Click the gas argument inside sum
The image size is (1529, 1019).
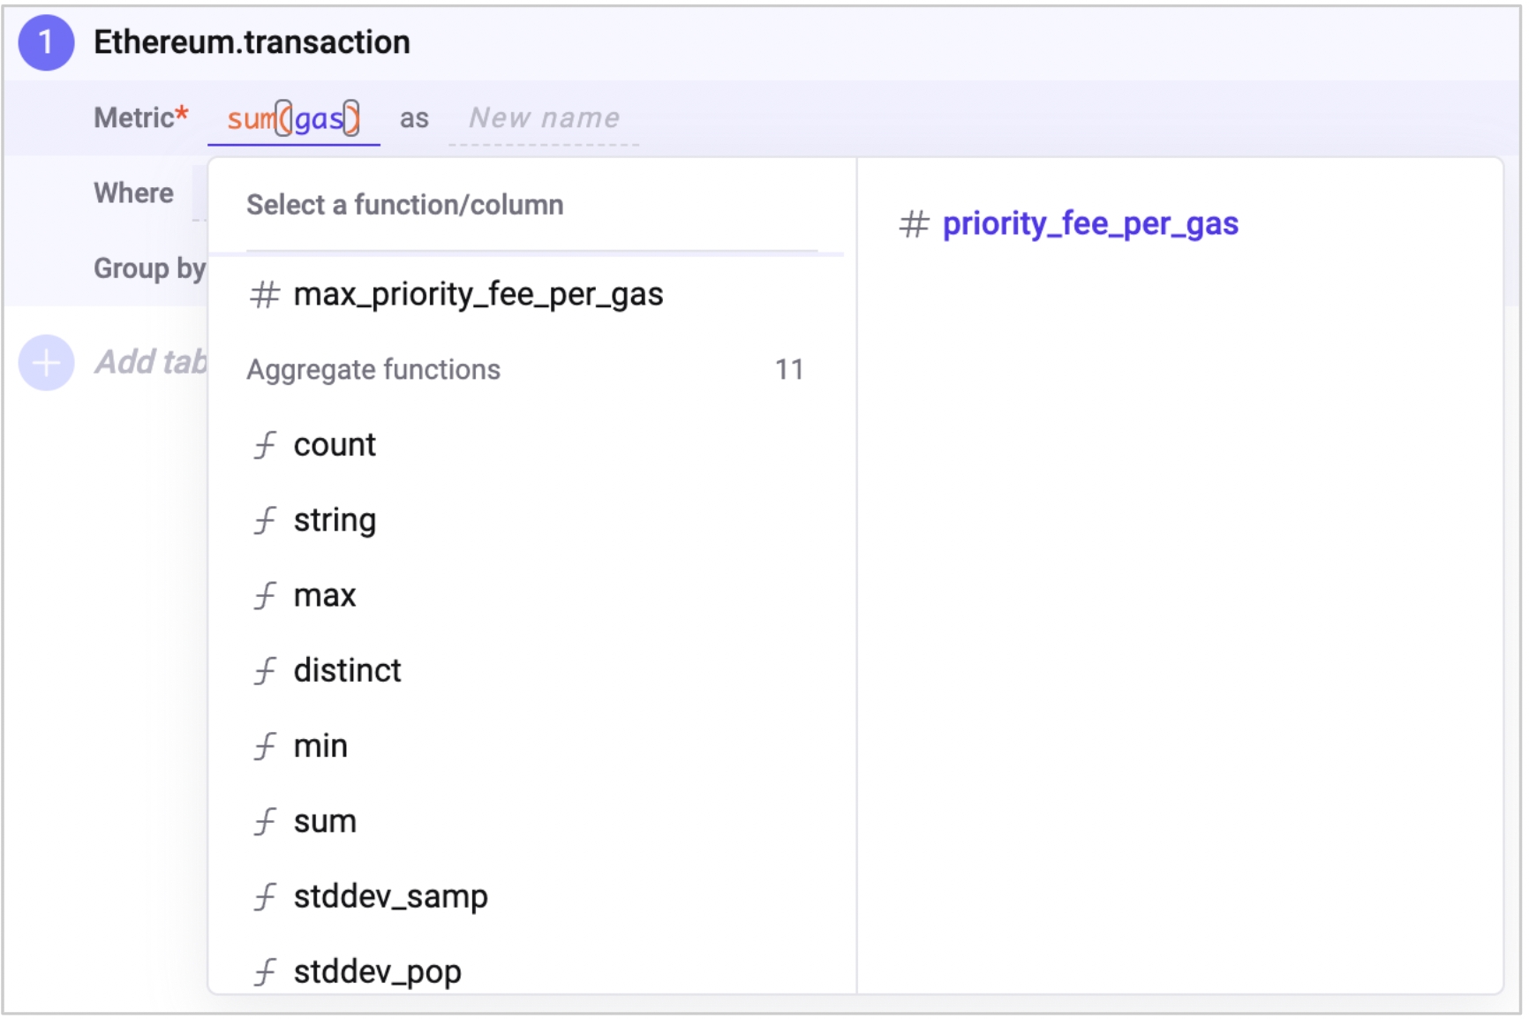(319, 118)
